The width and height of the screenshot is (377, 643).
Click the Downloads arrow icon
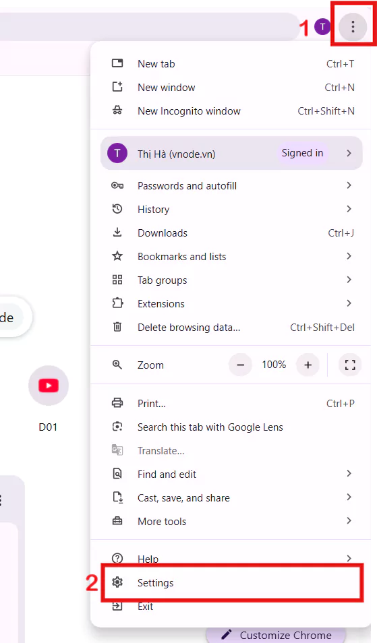click(117, 233)
